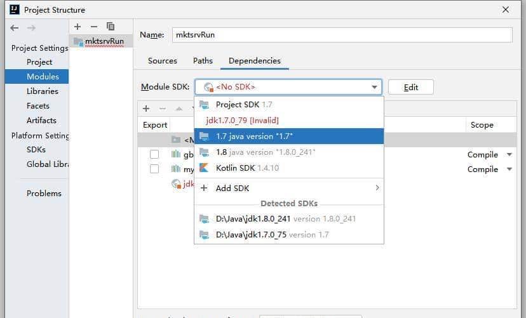
Task: Open Problems in the sidebar
Action: click(44, 194)
